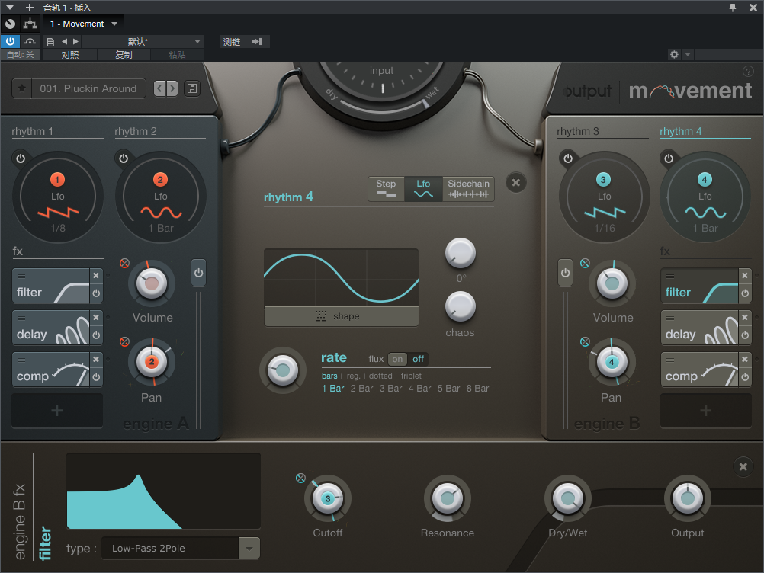Screen dimensions: 764x573
Task: Select the Sidechain rhythm mode tab
Action: 468,188
